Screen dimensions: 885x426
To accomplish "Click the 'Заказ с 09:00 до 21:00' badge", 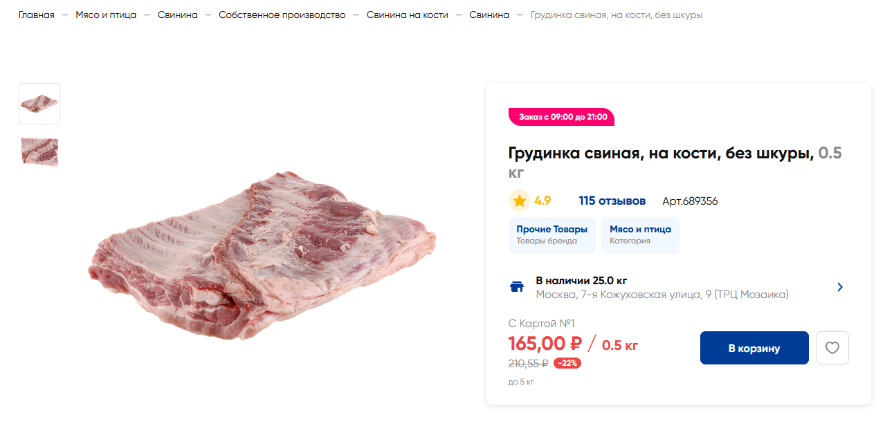I will (x=562, y=117).
